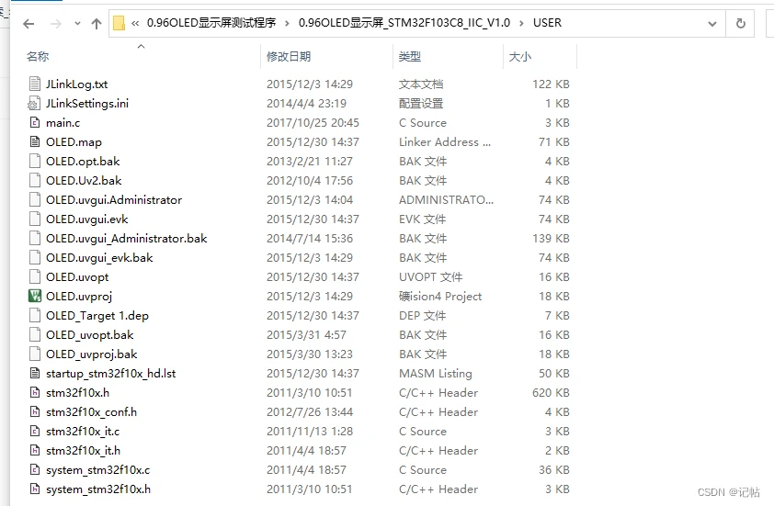Click file name stm32f10x.h
This screenshot has height=506, width=774.
pyautogui.click(x=77, y=392)
